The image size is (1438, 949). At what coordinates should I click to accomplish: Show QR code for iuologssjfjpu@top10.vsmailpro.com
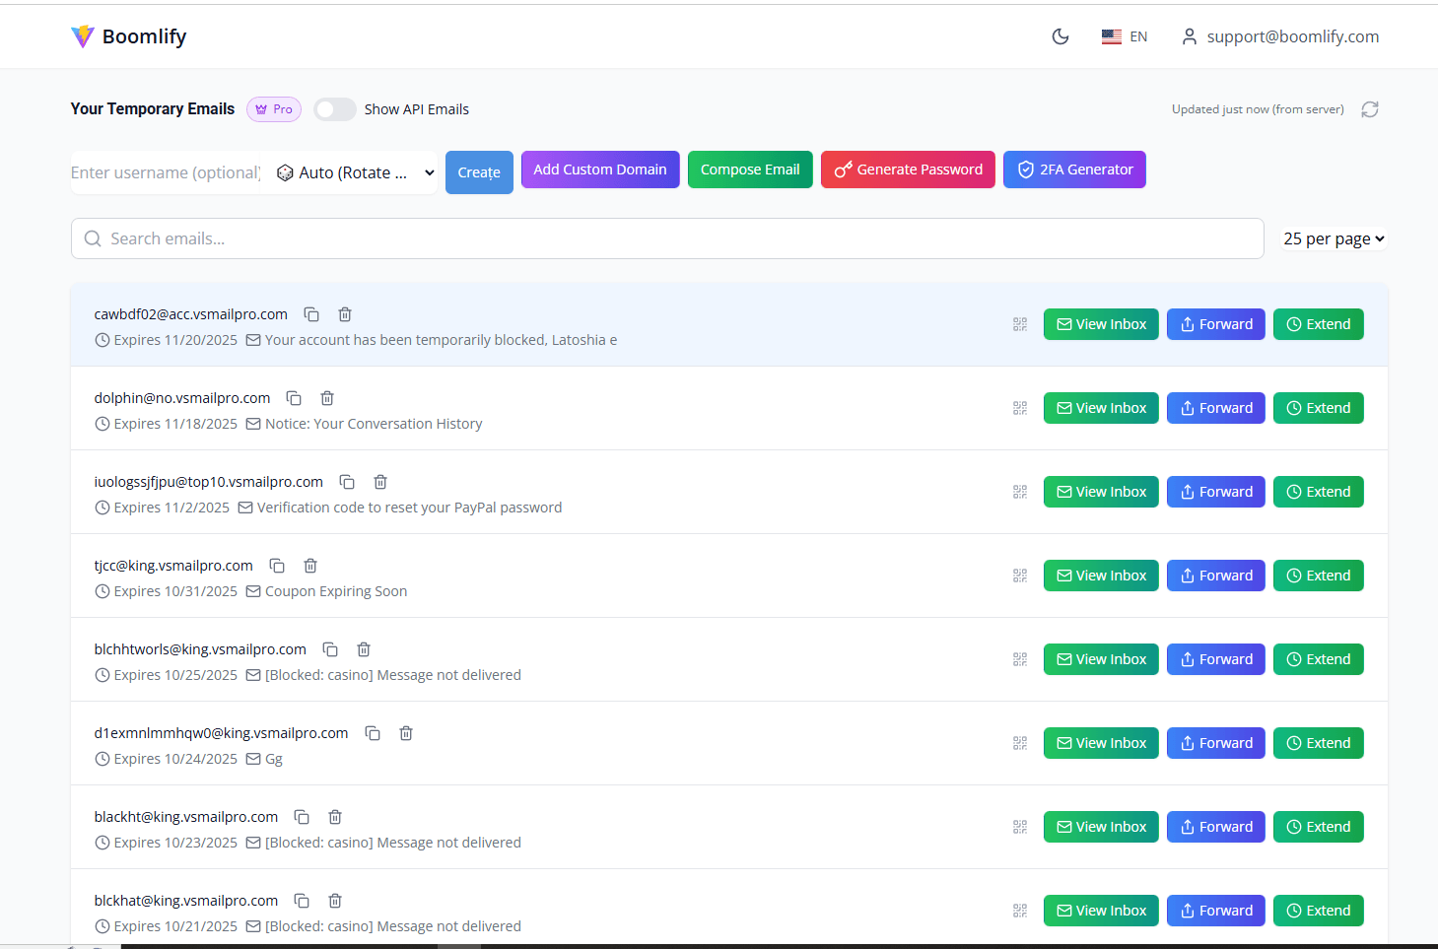point(1020,492)
